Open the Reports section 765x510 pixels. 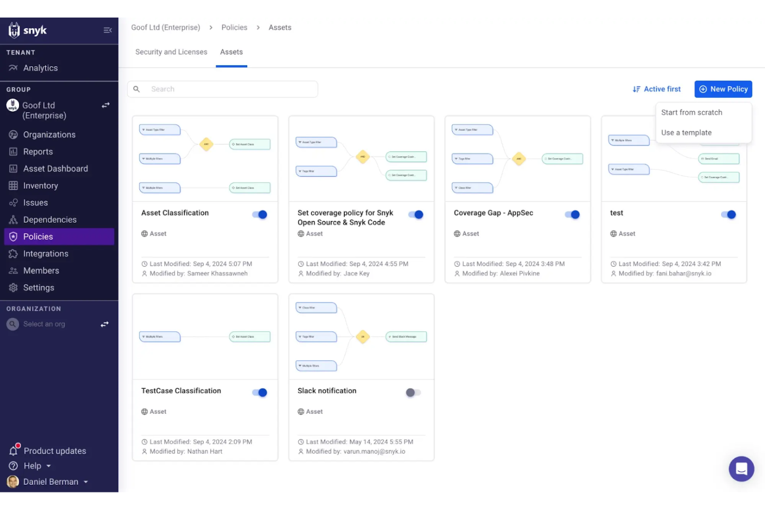(38, 151)
